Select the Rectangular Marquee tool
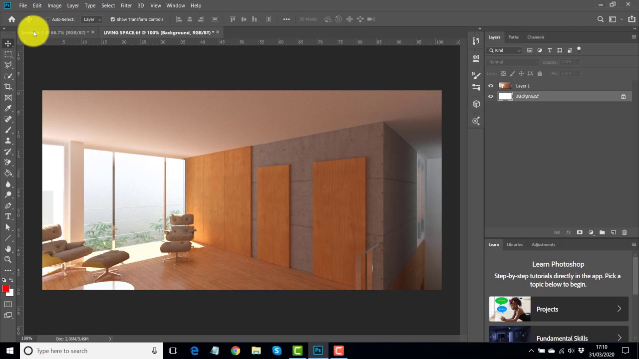Screen dimensions: 639x359 point(8,54)
